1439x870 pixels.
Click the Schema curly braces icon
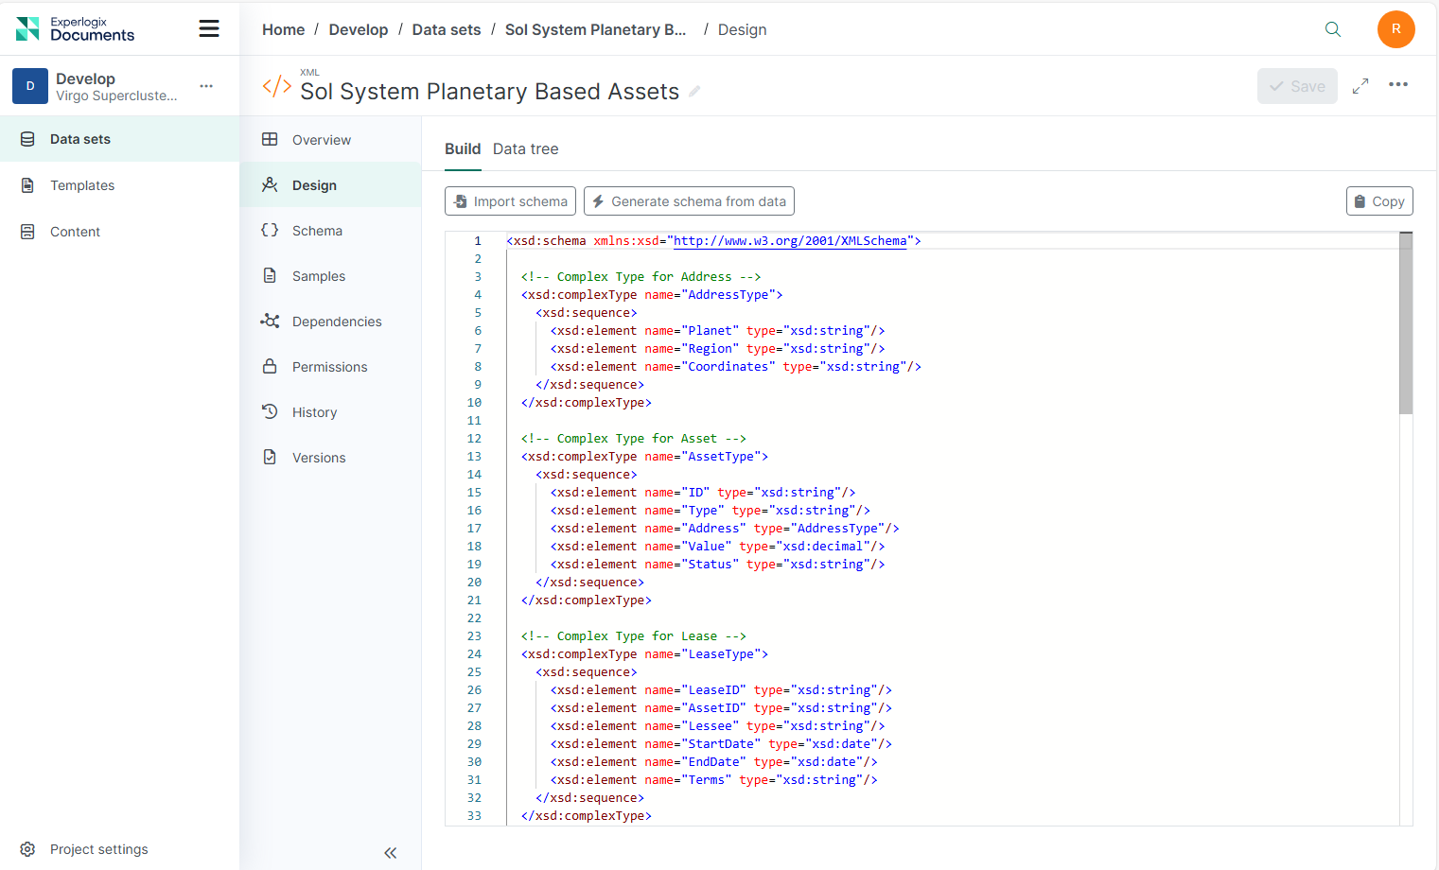[270, 230]
